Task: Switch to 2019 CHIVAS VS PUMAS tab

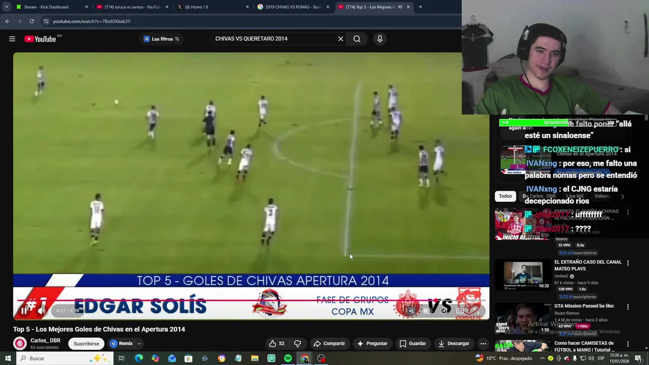Action: pyautogui.click(x=293, y=7)
